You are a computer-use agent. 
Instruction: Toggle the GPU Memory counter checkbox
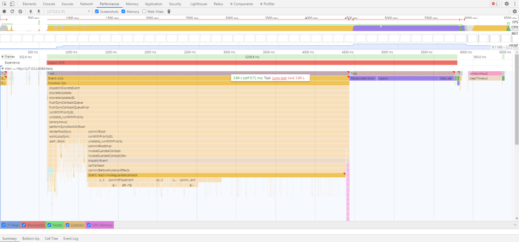click(x=88, y=225)
